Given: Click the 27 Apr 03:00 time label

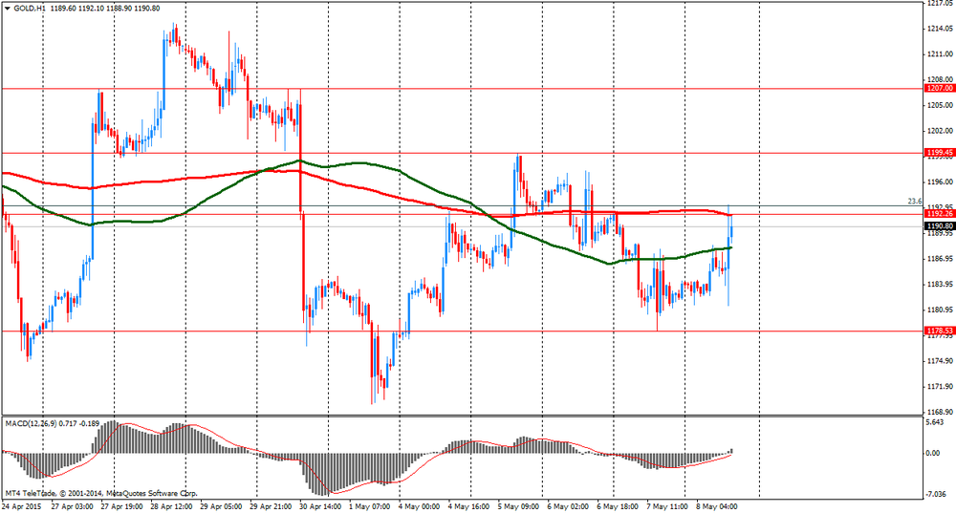Looking at the screenshot, I should (73, 506).
